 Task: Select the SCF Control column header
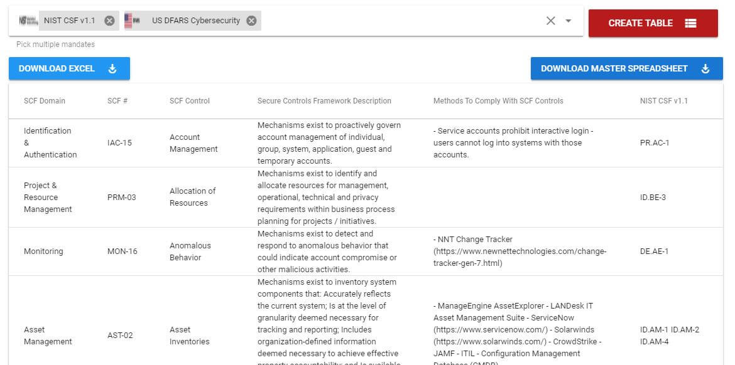pyautogui.click(x=190, y=101)
